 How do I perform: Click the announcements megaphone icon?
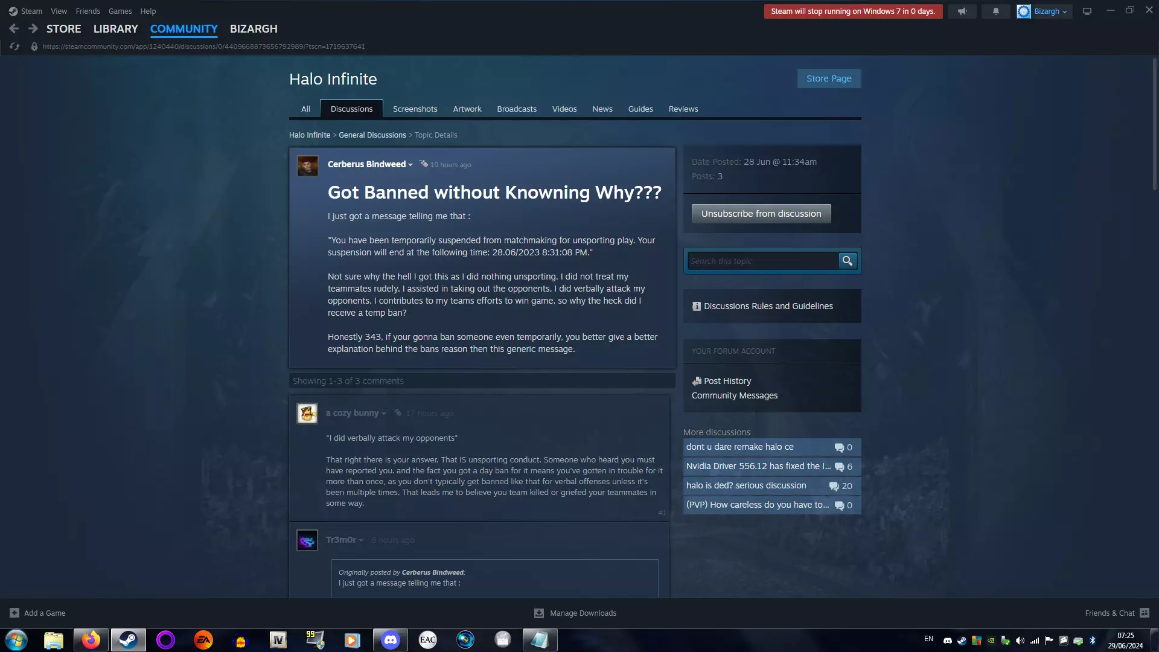[x=962, y=11]
